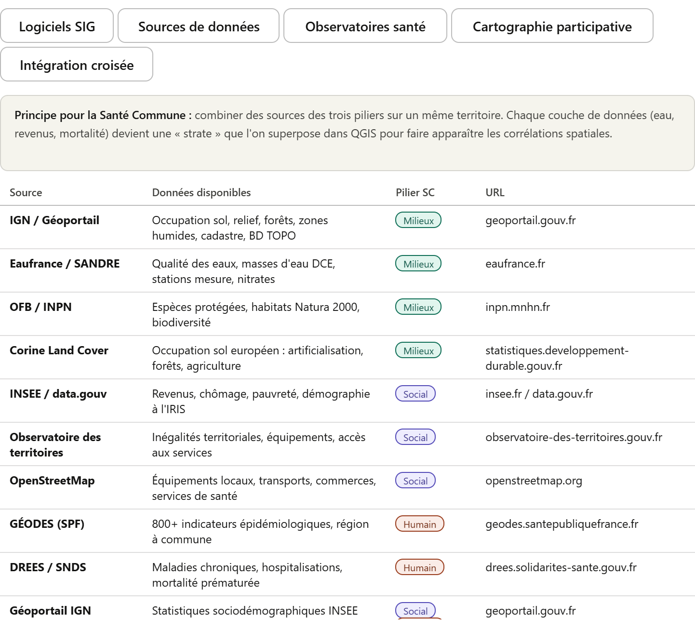Open the Logiciels SIG tab
Viewport: 695px width, 631px height.
[x=57, y=26]
